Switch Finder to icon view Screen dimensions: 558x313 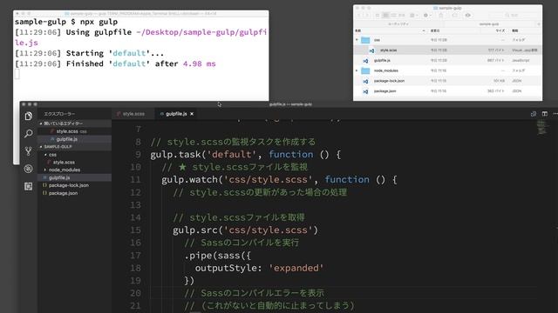tap(378, 16)
